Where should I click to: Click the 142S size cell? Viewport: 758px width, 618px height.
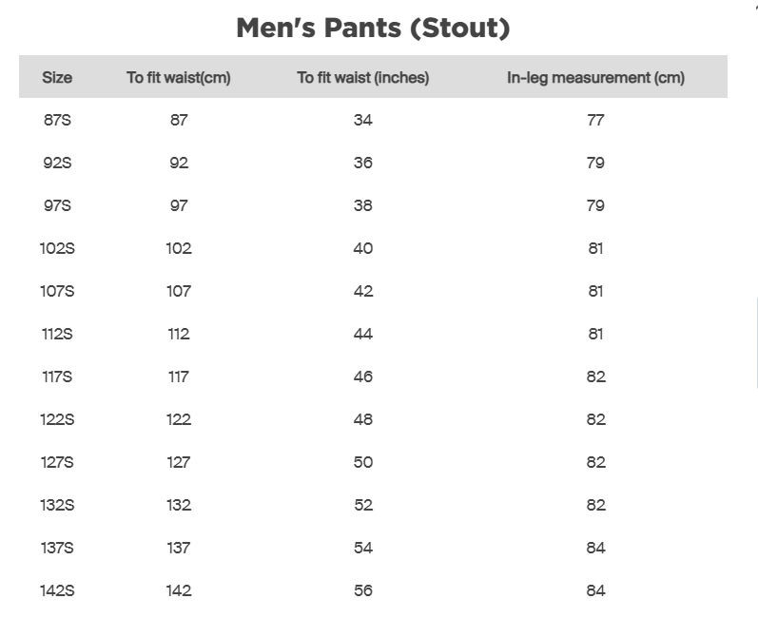(x=57, y=591)
